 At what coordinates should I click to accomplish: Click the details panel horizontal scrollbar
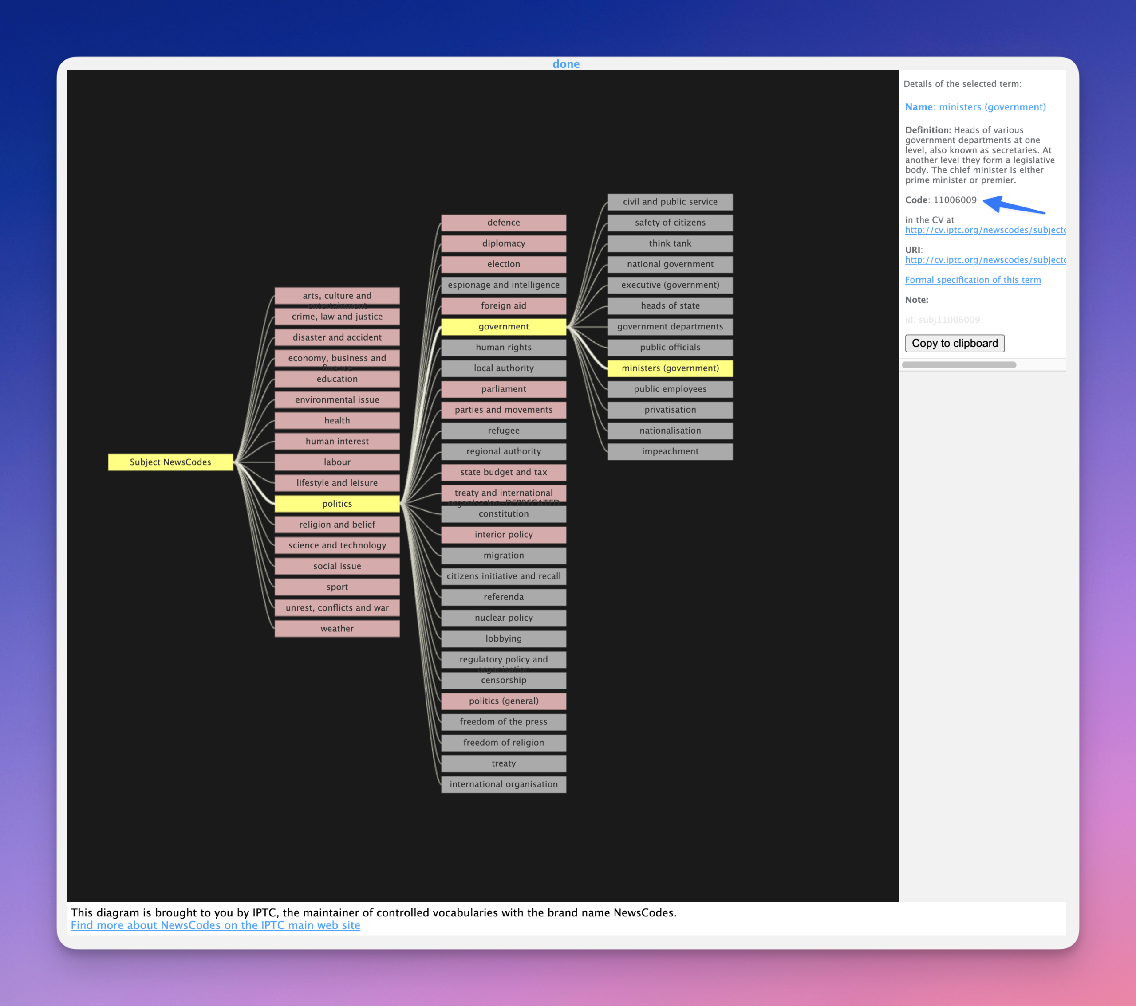pyautogui.click(x=958, y=365)
